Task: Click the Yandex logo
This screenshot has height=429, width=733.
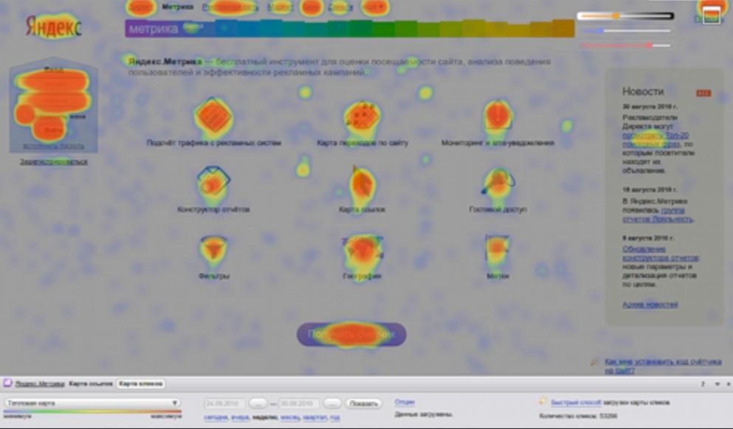Action: [x=54, y=27]
